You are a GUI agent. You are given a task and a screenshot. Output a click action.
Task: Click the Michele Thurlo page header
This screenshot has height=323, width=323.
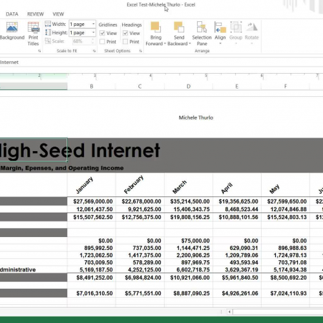click(x=196, y=118)
